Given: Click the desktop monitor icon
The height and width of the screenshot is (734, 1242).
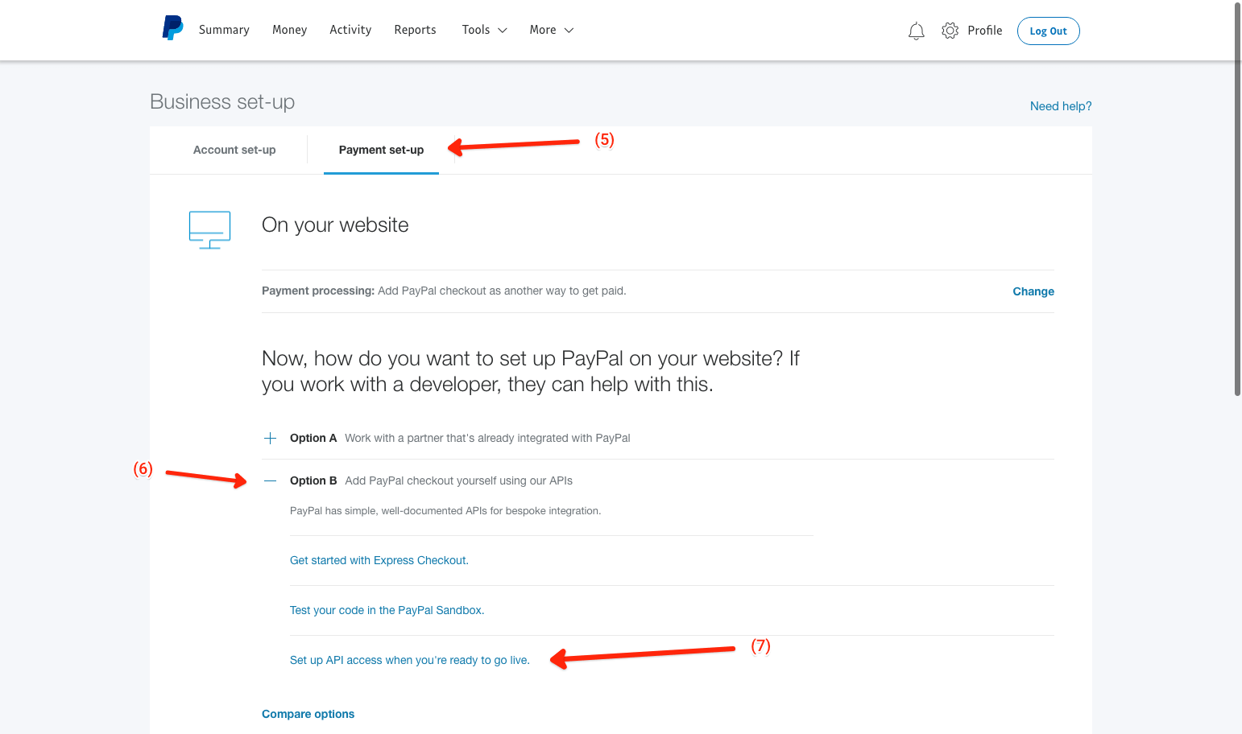Looking at the screenshot, I should click(x=209, y=230).
